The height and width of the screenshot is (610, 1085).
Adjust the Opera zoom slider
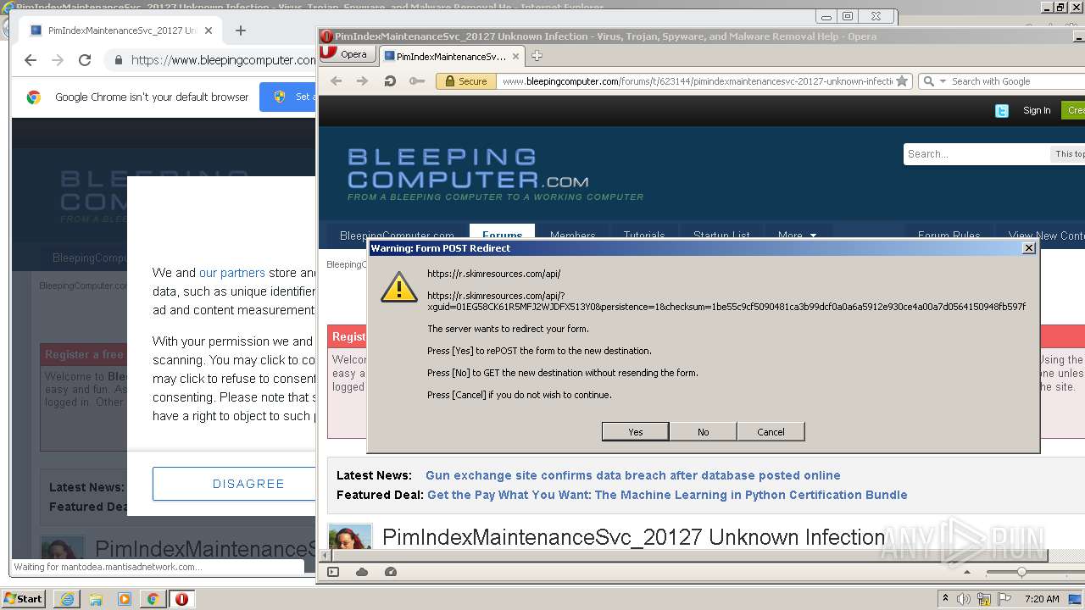point(1023,572)
